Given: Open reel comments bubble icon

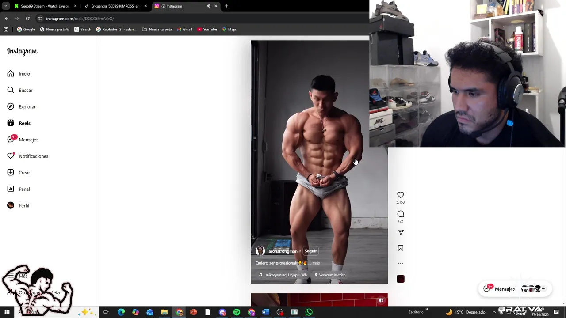Looking at the screenshot, I should point(401,214).
